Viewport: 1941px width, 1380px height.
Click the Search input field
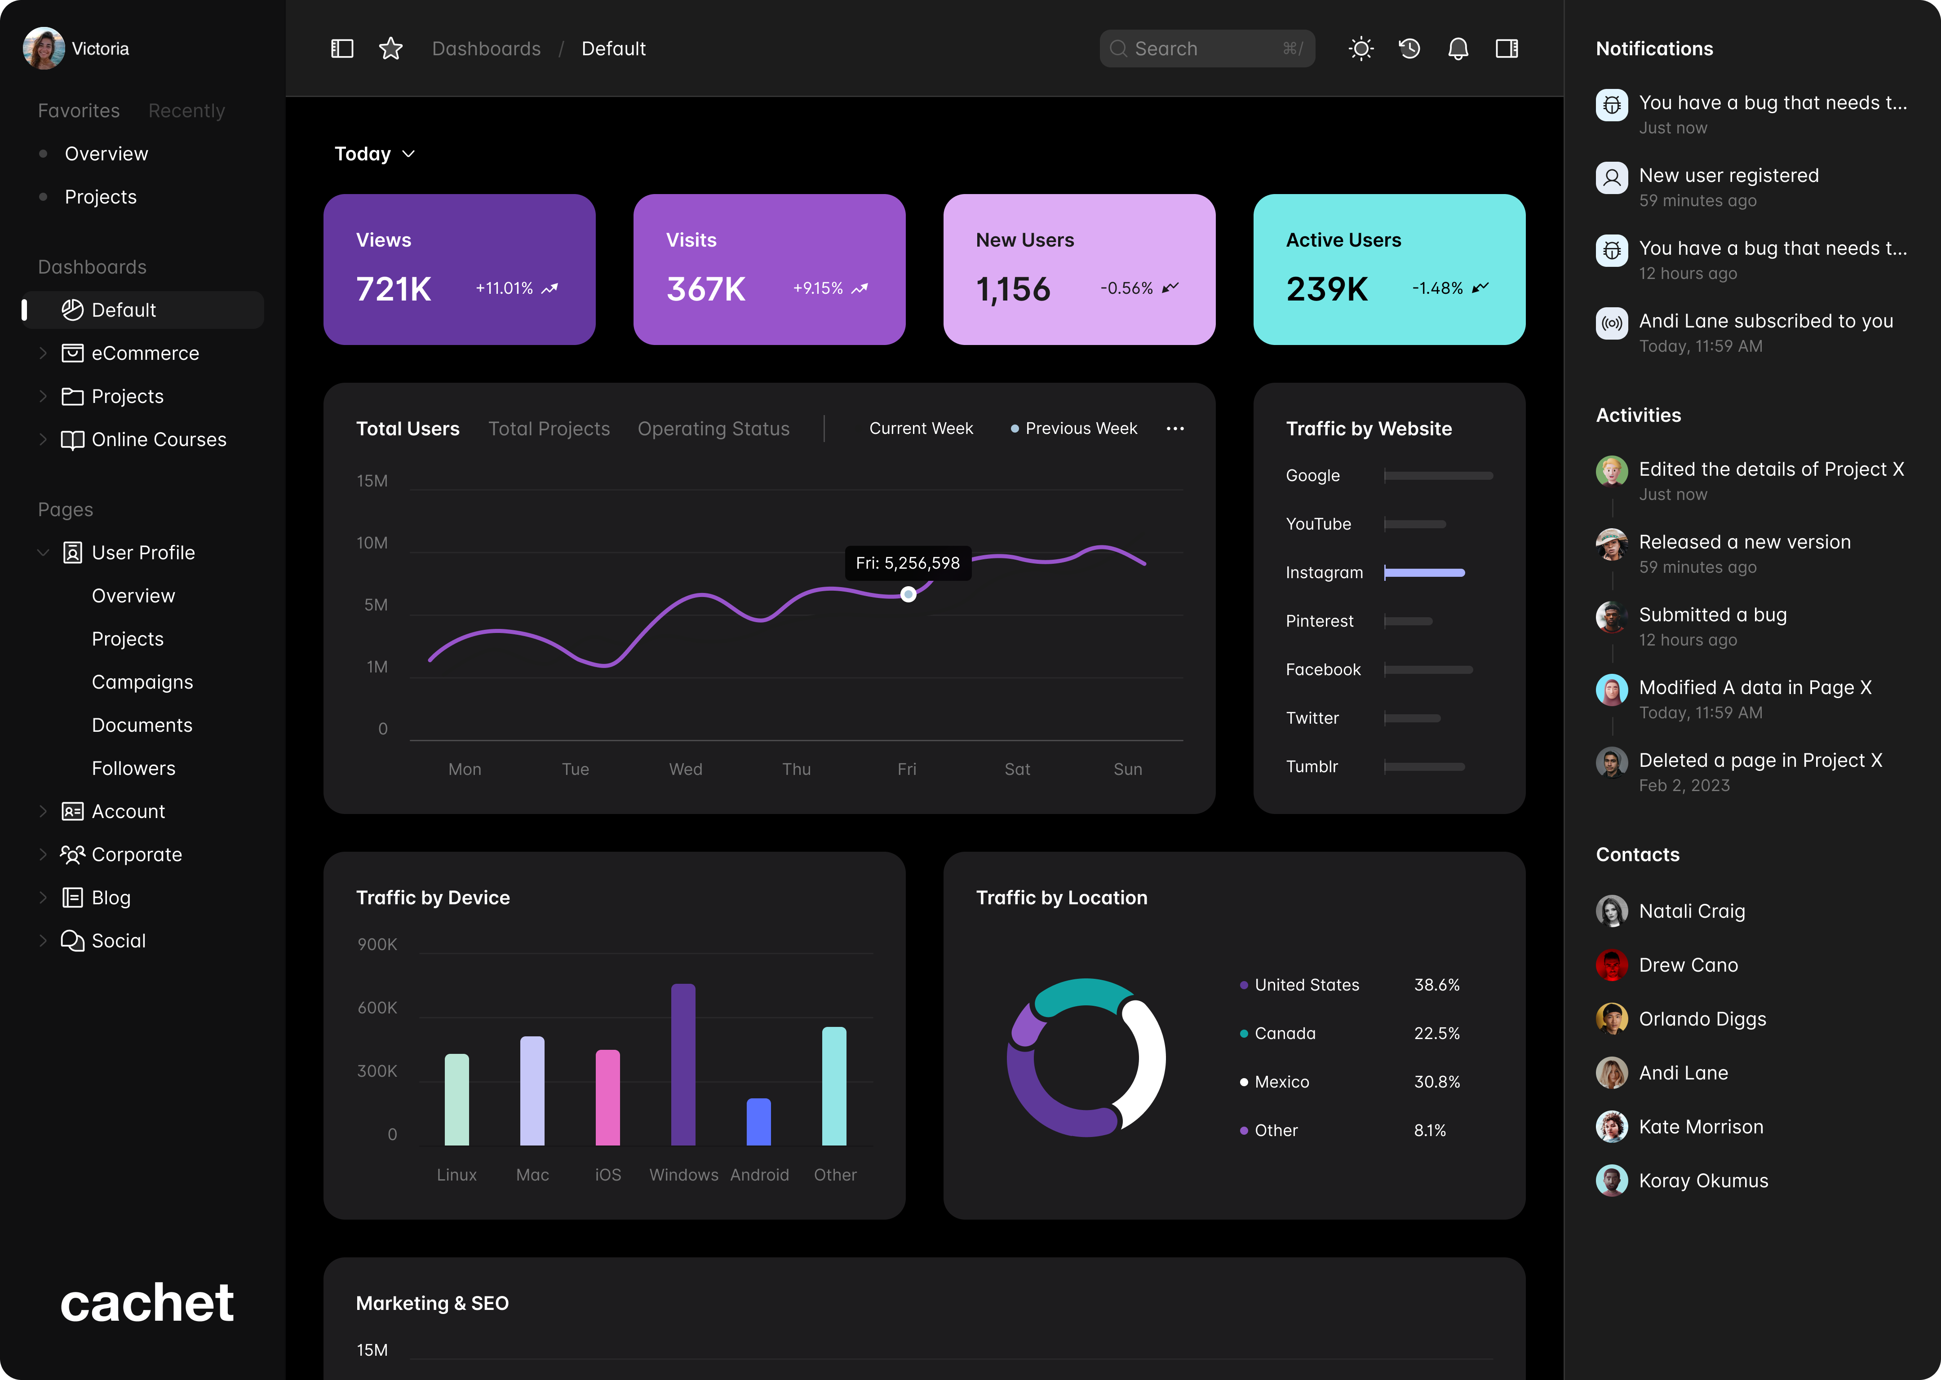[1206, 48]
